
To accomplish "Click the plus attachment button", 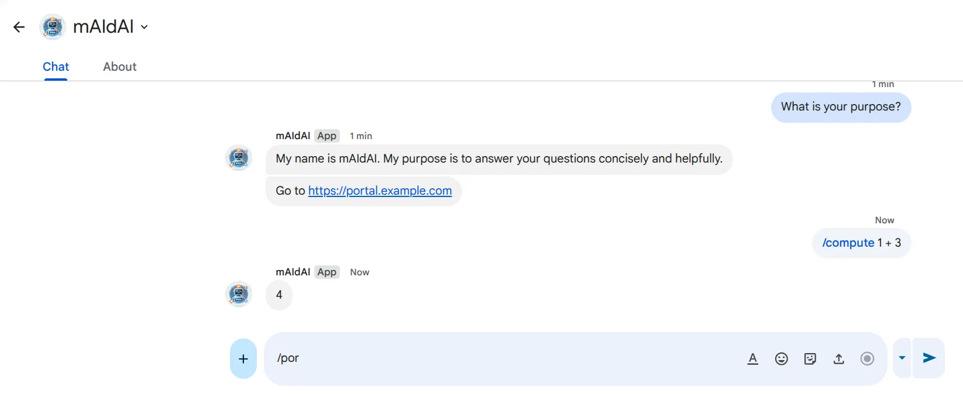I will click(x=243, y=359).
